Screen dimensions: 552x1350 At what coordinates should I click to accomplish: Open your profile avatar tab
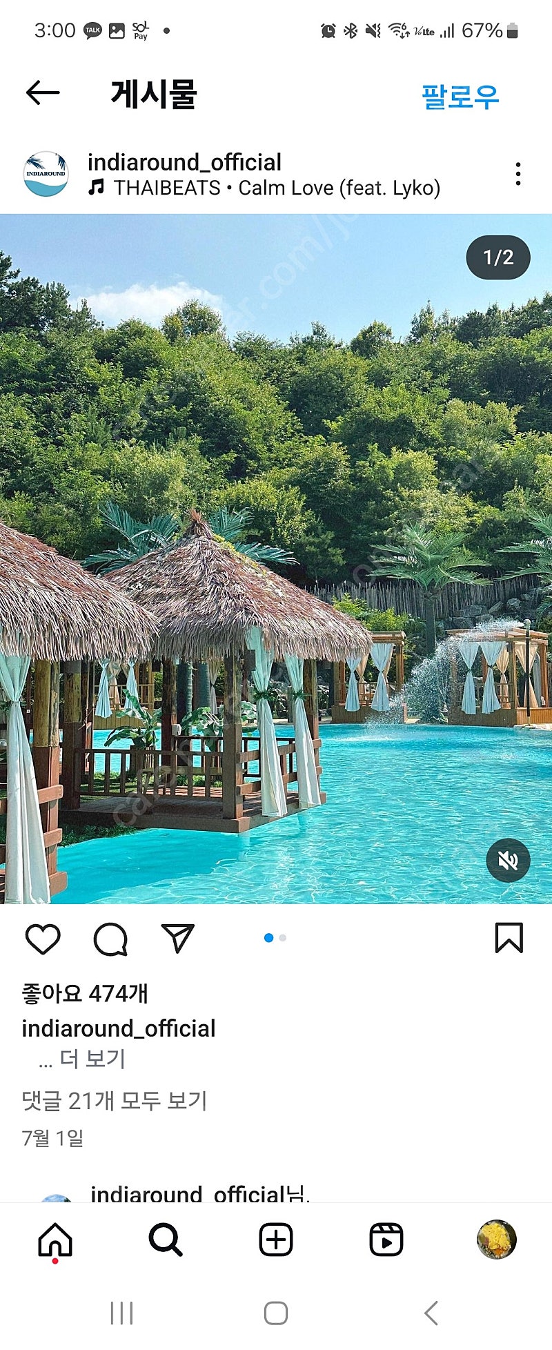click(x=497, y=1240)
